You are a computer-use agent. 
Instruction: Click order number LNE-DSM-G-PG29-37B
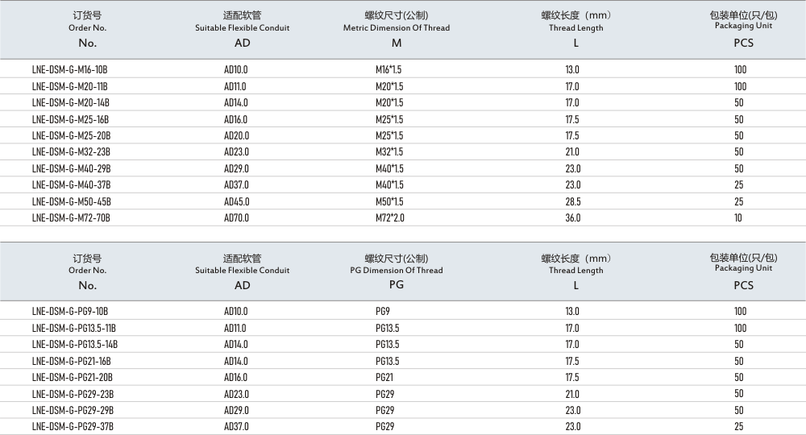click(x=73, y=426)
